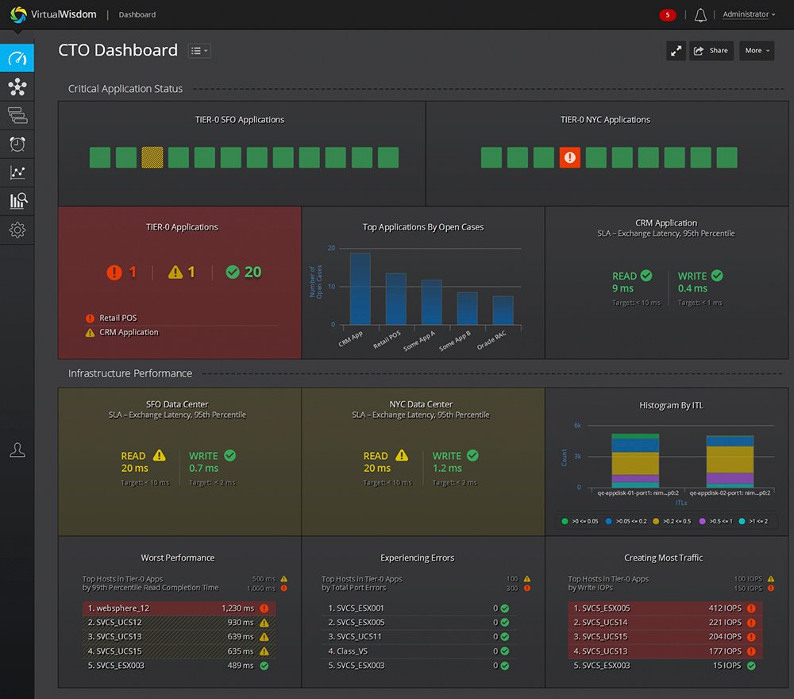Toggle the >0.5 <= 1 purple legend item
The image size is (794, 699).
(717, 522)
